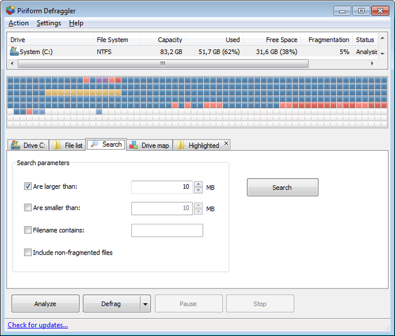
Task: Click the larger than size input field
Action: pos(162,187)
